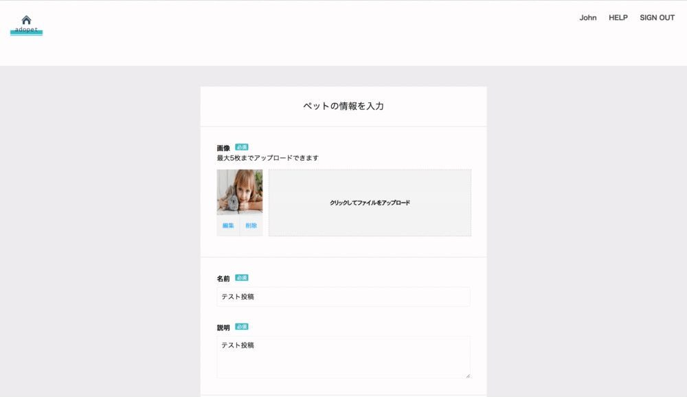
Task: Click the 必須 badge next to 名前
Action: pyautogui.click(x=242, y=277)
